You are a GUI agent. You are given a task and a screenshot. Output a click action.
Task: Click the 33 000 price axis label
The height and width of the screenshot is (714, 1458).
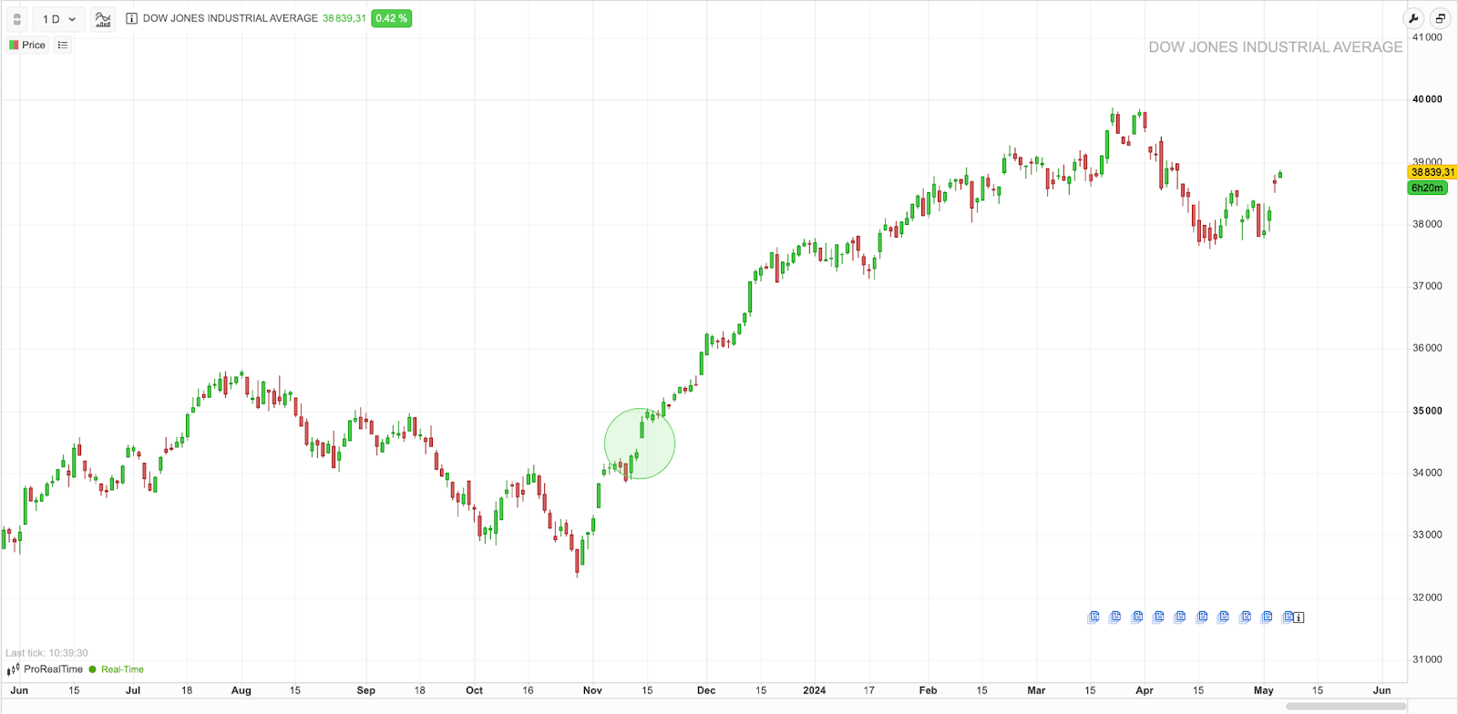pyautogui.click(x=1427, y=535)
